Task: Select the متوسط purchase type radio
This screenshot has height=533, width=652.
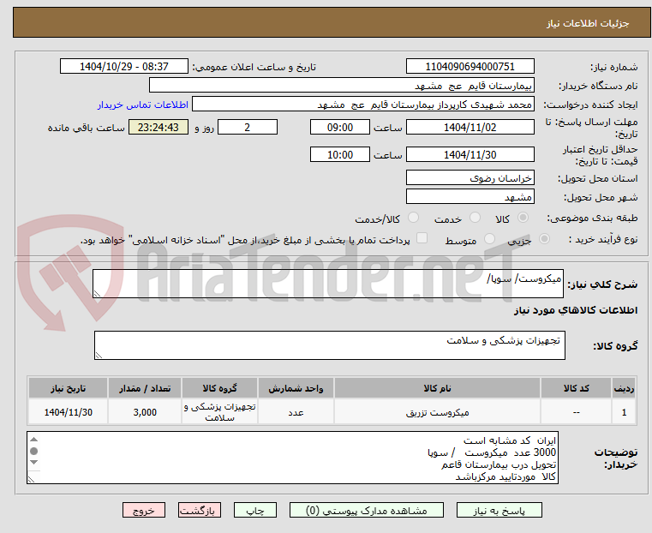Action: pyautogui.click(x=489, y=238)
